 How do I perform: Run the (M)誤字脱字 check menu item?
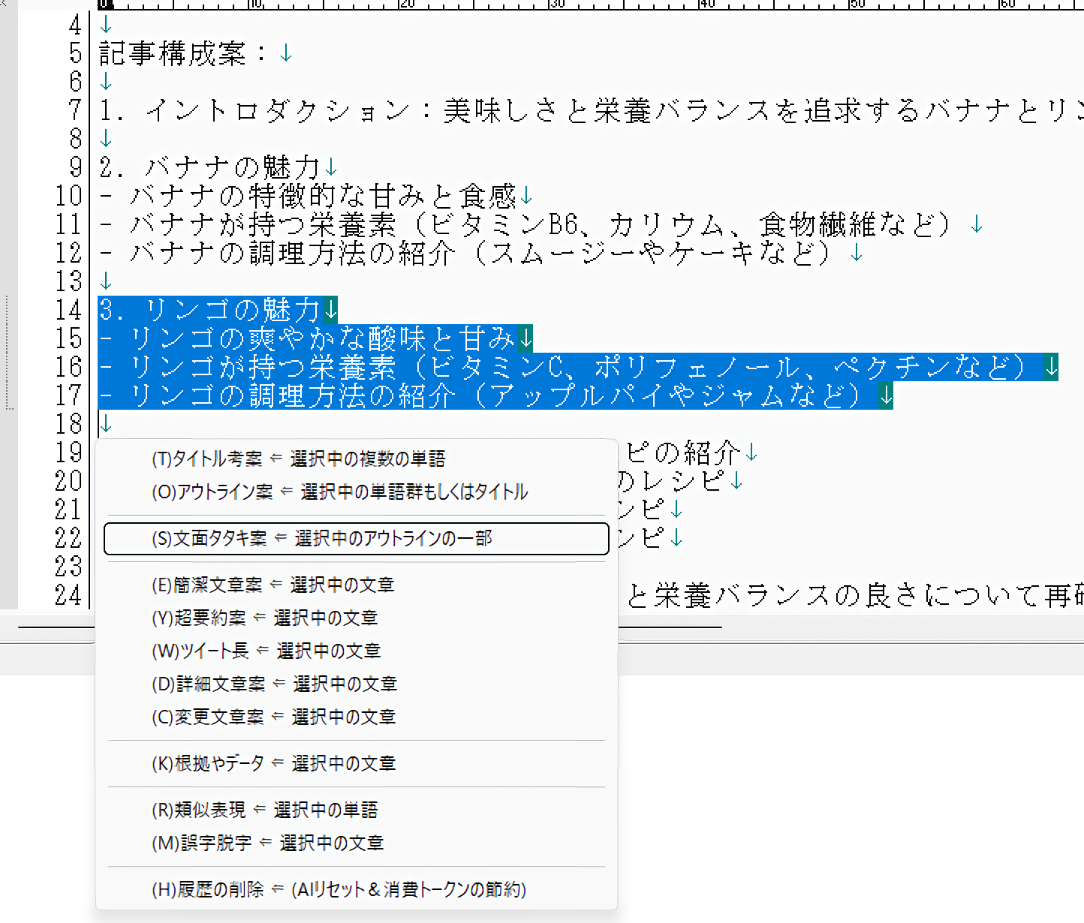point(267,843)
